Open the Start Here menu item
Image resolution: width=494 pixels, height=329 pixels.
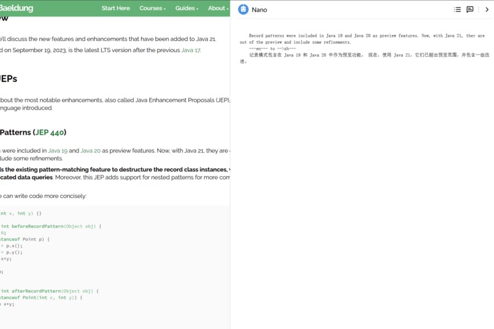[116, 8]
